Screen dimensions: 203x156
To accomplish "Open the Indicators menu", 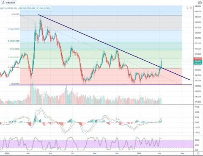I will [8, 3].
